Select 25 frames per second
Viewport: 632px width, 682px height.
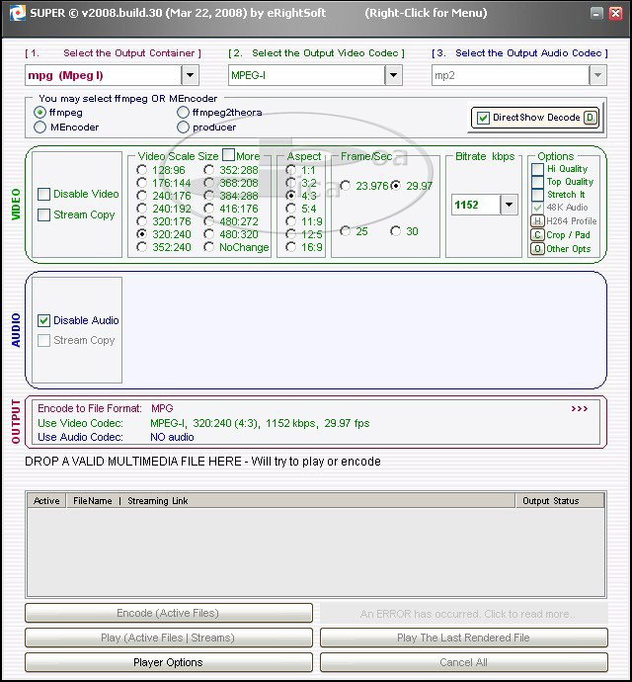(x=346, y=231)
